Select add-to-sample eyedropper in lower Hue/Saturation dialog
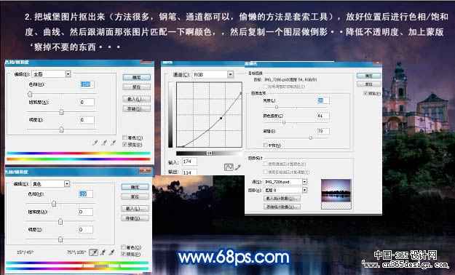 (x=103, y=252)
